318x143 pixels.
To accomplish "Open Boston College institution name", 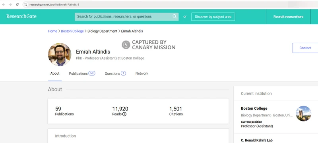I will click(x=254, y=108).
